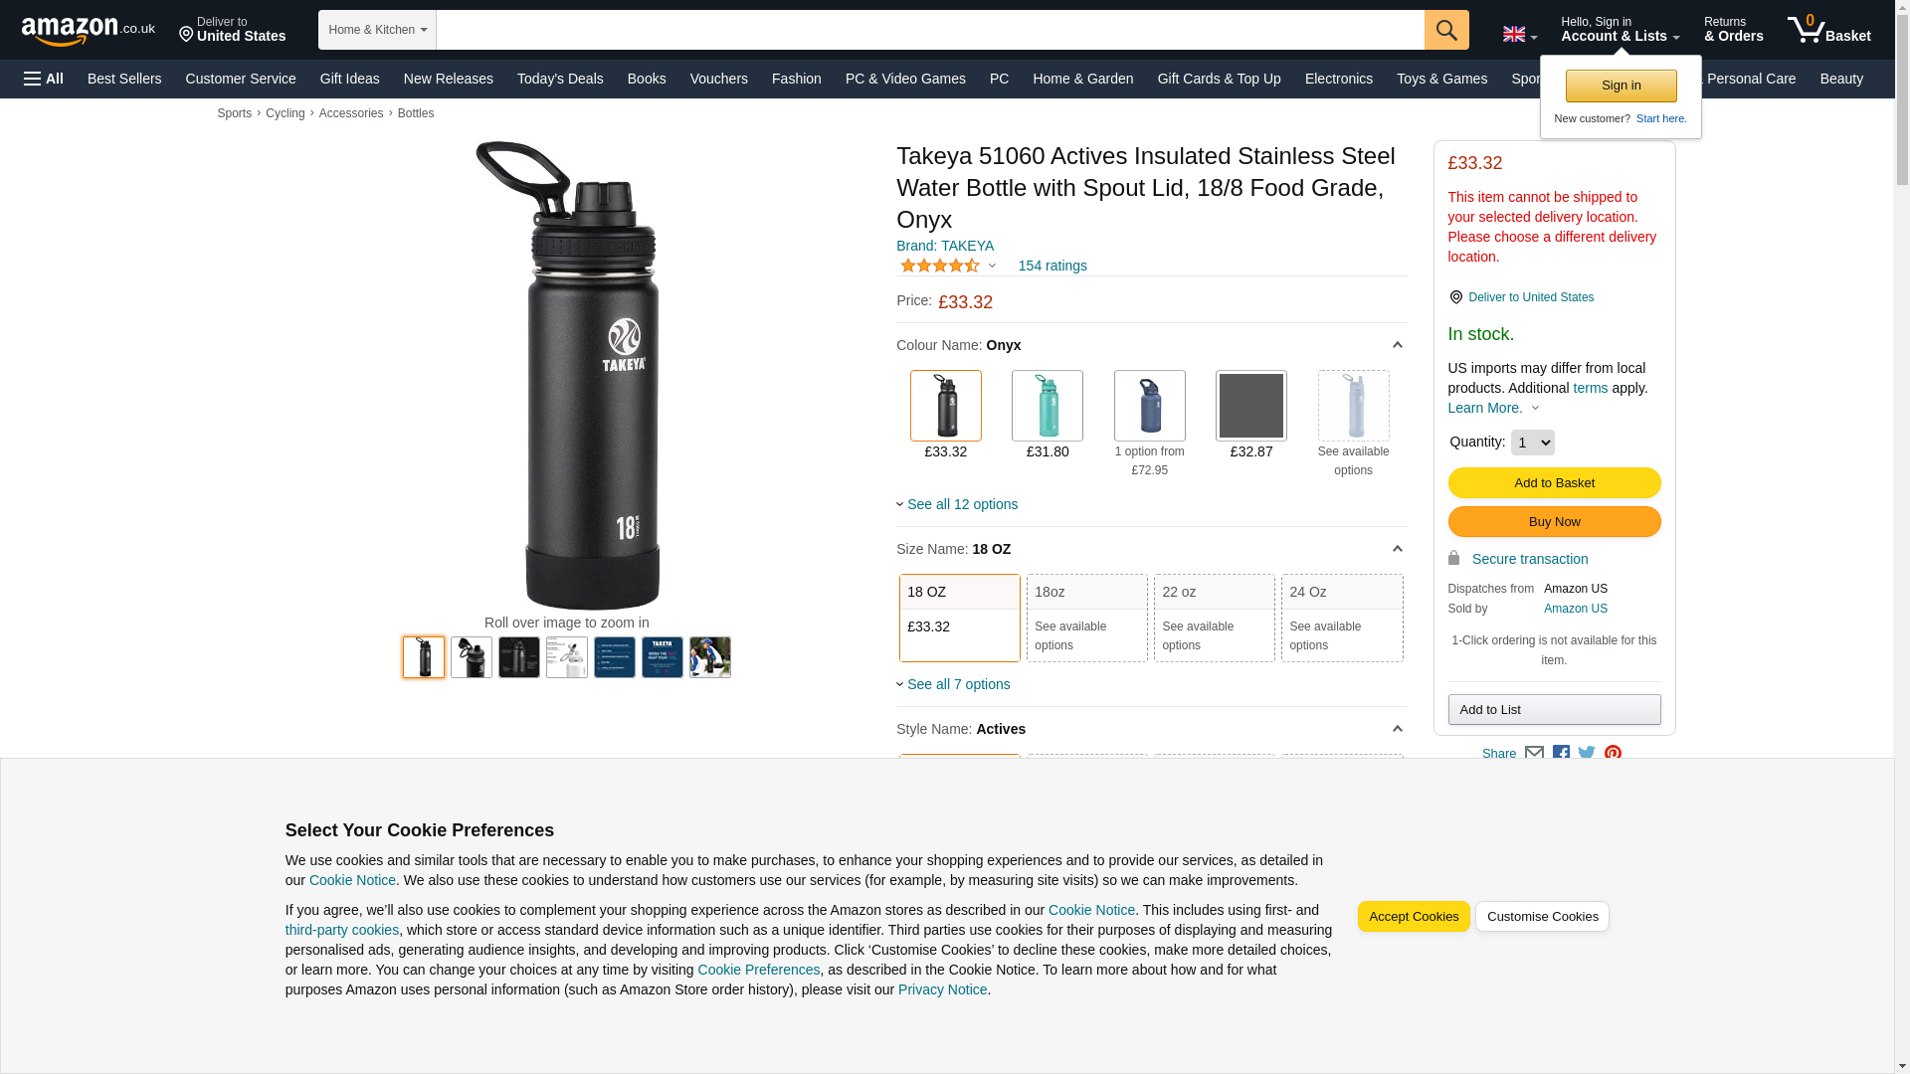This screenshot has width=1910, height=1074.
Task: Open the Electronics navigation item
Action: (x=1338, y=79)
